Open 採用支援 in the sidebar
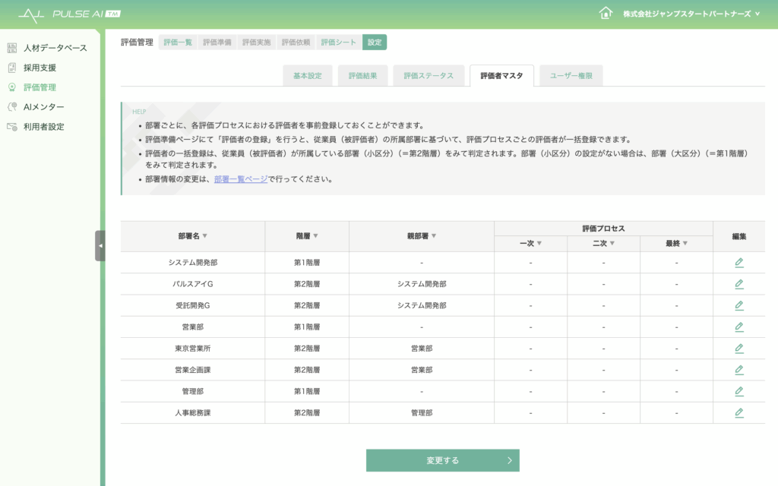Screen dimensions: 778x486 40,68
